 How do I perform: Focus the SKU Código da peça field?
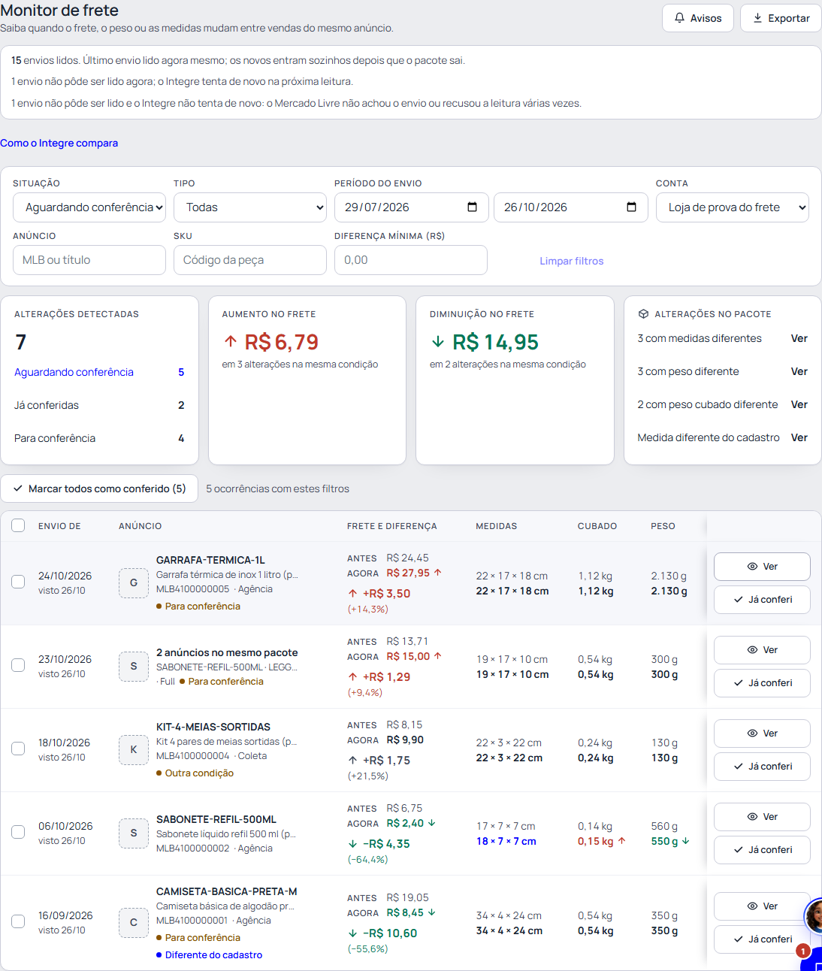(x=250, y=260)
